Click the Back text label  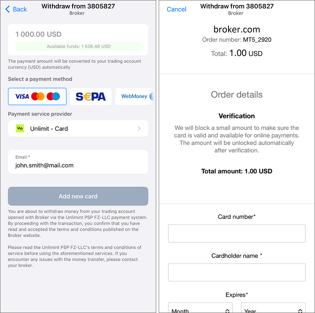point(20,9)
